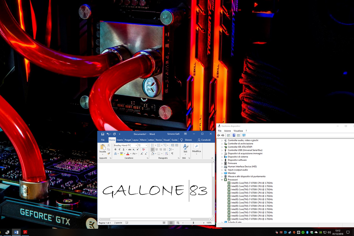
Task: Click the Condividi share button
Action: [204, 140]
